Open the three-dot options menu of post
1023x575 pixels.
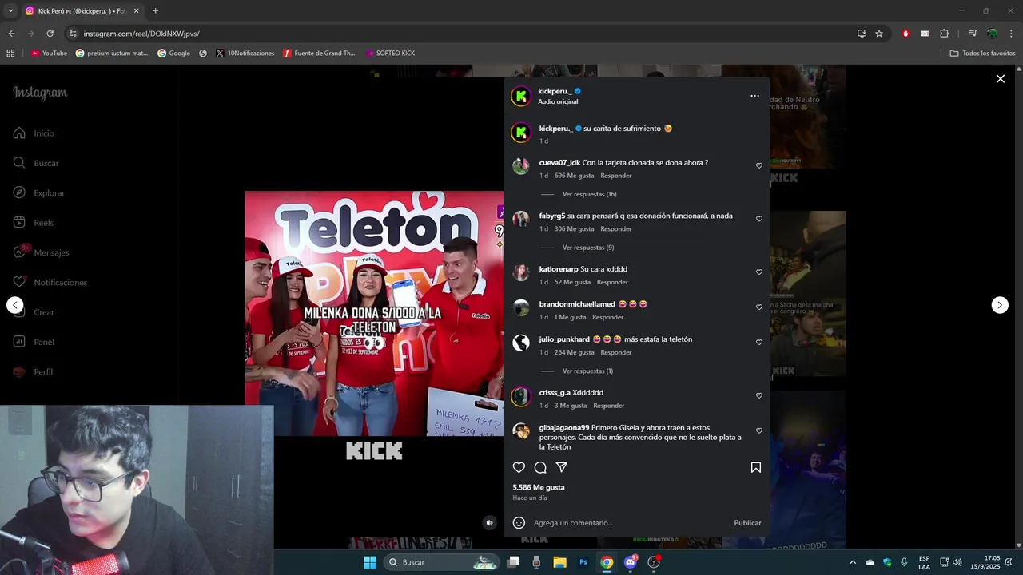tap(754, 96)
